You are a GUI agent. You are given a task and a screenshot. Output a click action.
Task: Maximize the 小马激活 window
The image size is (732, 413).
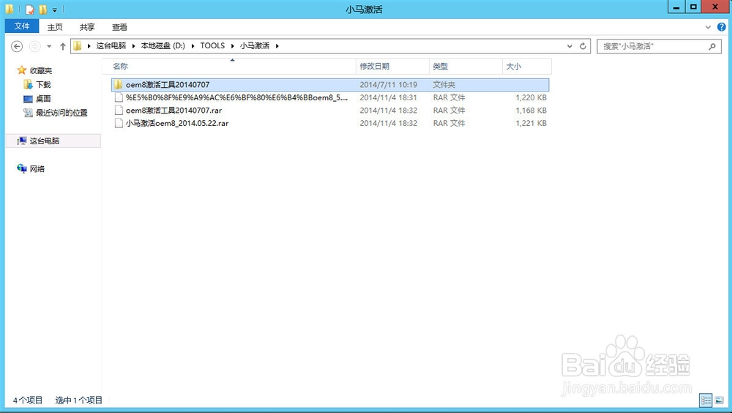693,7
